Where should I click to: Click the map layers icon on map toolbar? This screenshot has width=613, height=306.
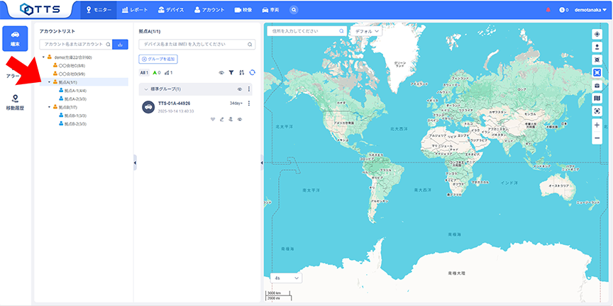[x=597, y=98]
